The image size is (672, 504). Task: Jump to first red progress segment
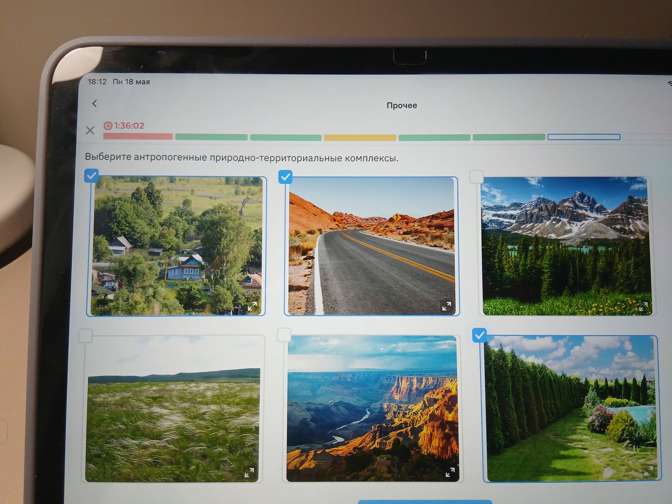(x=138, y=136)
